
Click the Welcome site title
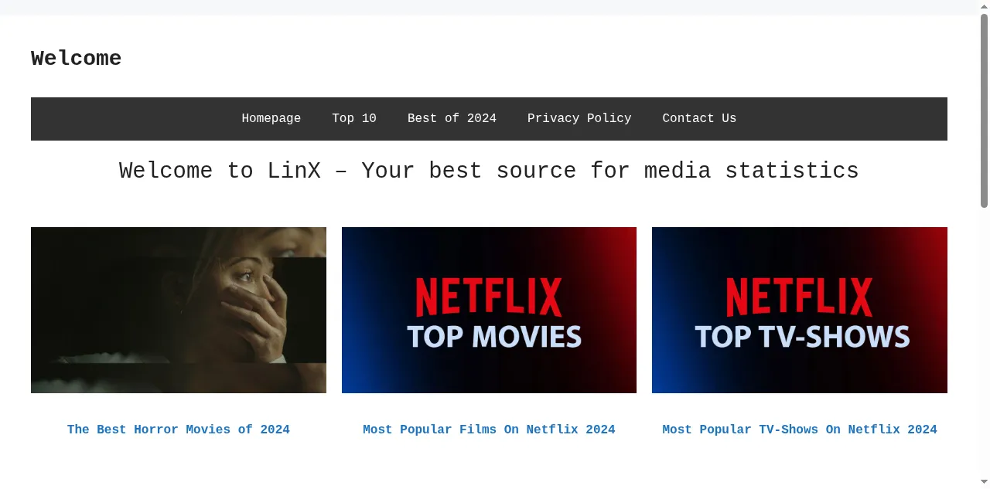pos(76,59)
